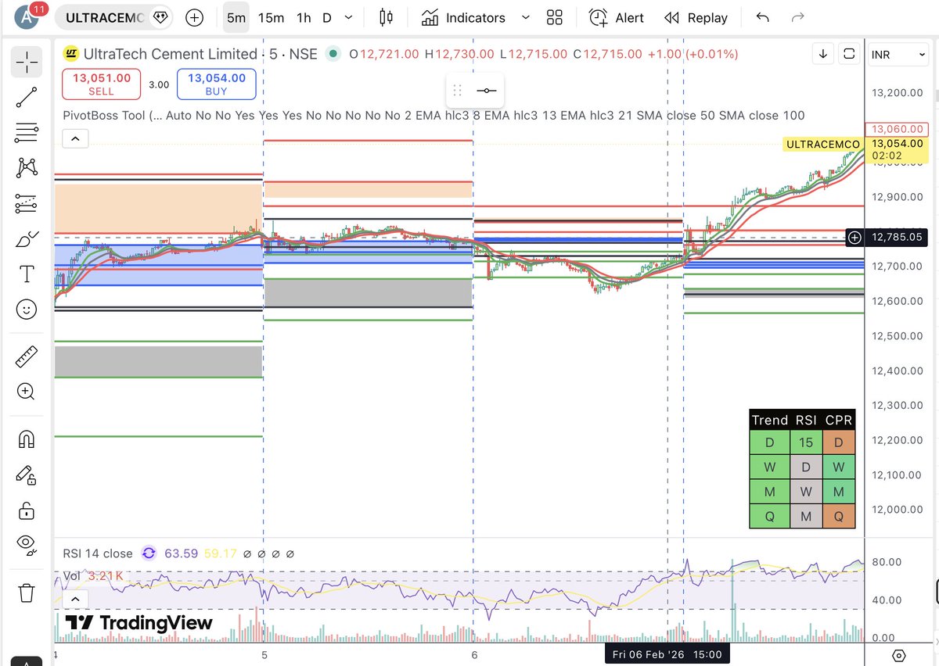Select the ruler measure tool

pos(27,357)
